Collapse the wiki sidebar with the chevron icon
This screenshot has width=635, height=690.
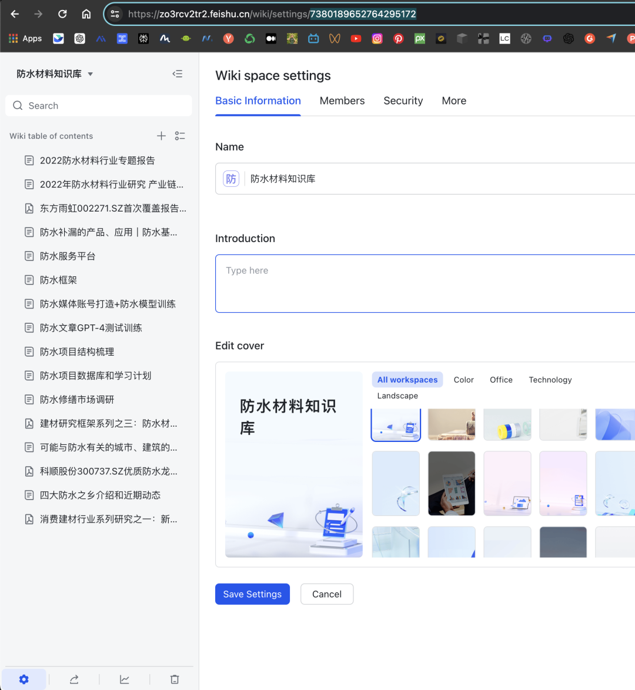pyautogui.click(x=178, y=73)
